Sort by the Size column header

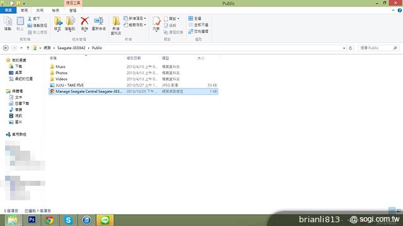[x=201, y=58]
